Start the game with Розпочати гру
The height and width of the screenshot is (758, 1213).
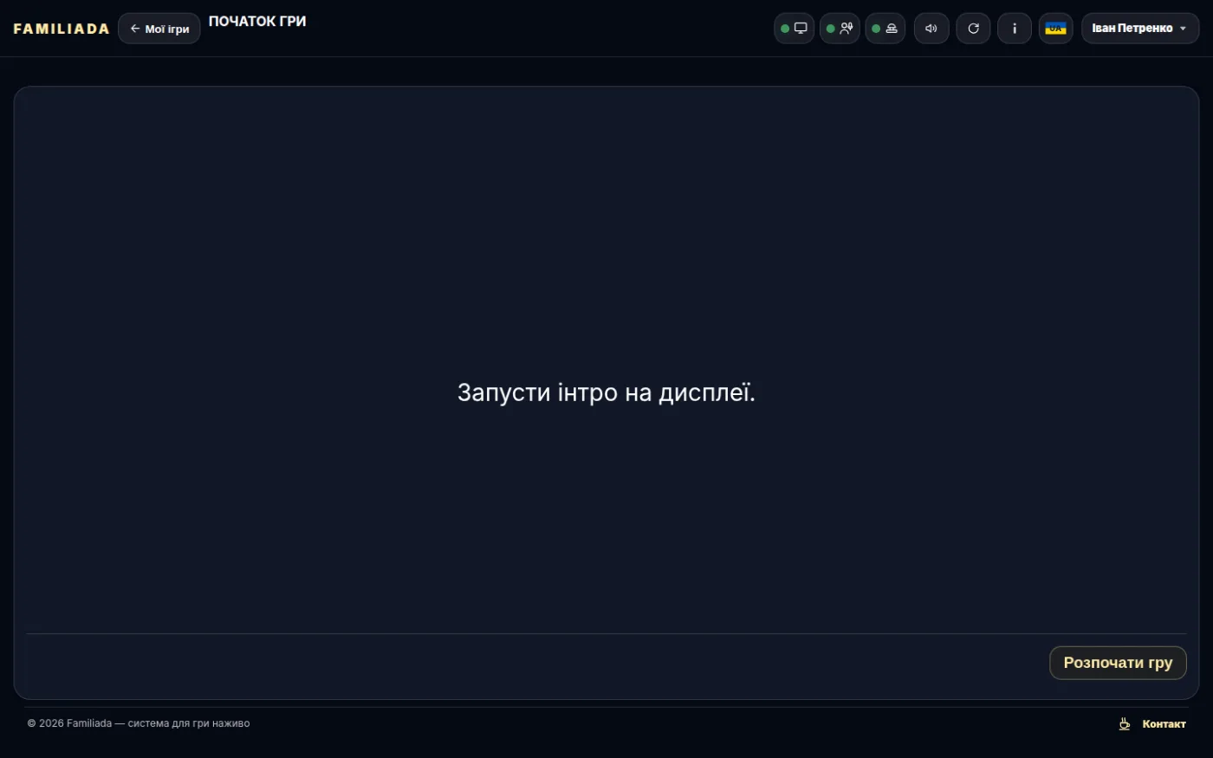(1118, 663)
